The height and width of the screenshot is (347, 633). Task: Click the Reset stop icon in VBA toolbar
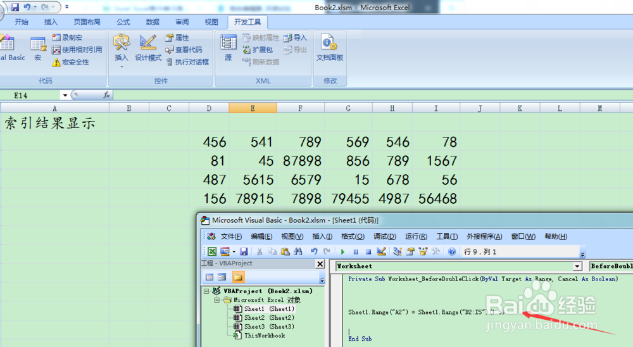click(x=368, y=251)
